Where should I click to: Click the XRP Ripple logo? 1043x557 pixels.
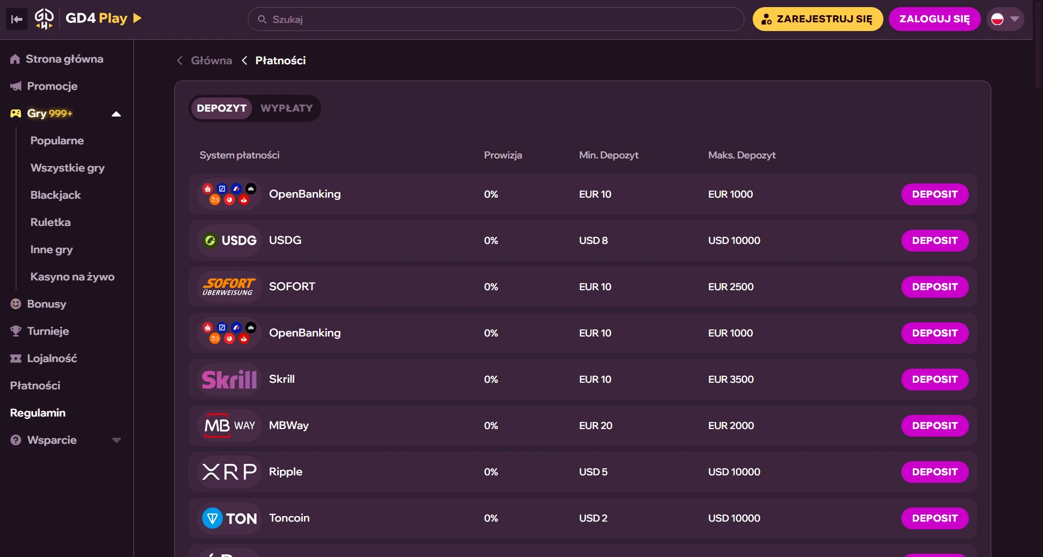coord(229,472)
